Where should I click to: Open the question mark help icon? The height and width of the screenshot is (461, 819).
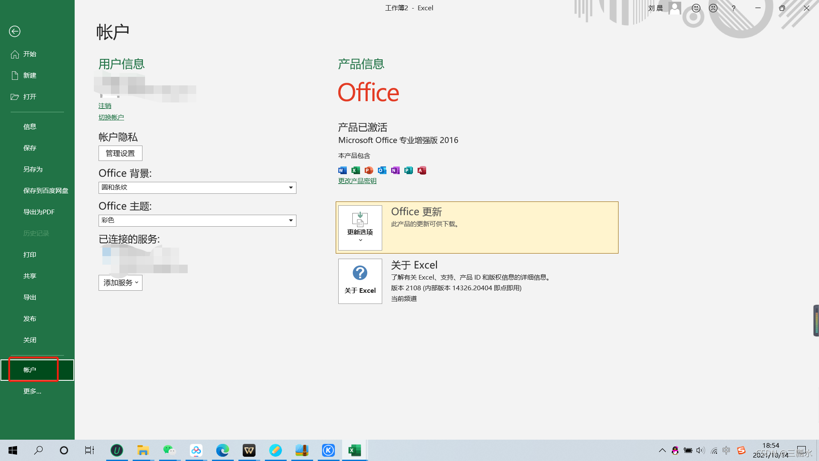[x=734, y=8]
